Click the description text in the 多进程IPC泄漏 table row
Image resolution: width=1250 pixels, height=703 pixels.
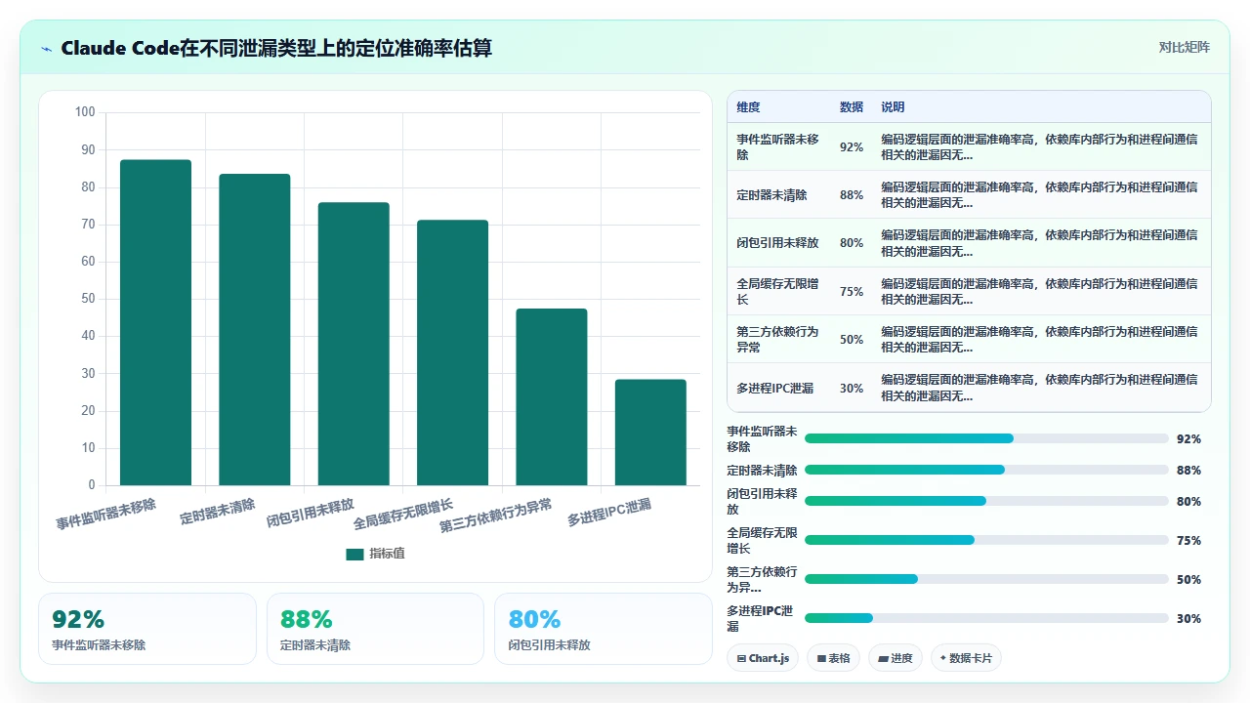(x=1039, y=388)
